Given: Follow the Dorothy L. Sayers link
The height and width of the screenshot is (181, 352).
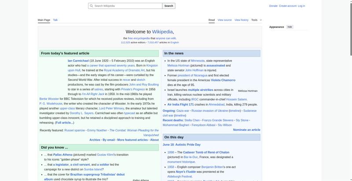Looking at the screenshot, I should point(82,113).
